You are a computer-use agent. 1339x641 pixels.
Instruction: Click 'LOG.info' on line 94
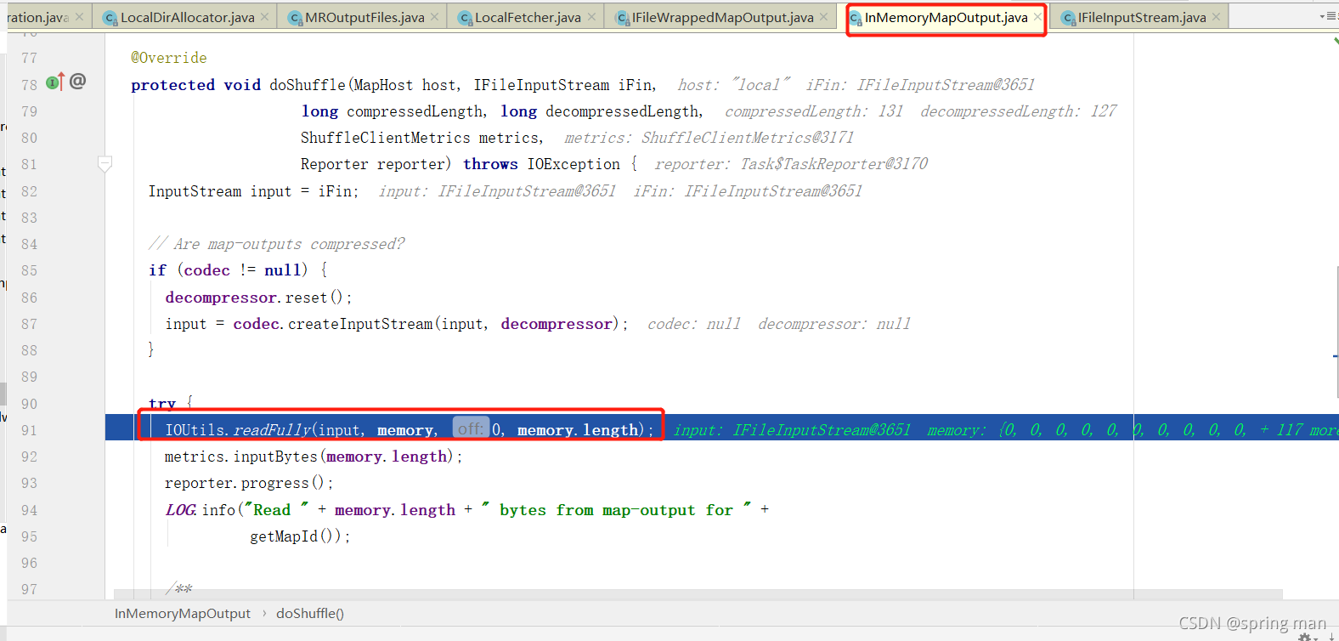click(x=201, y=510)
